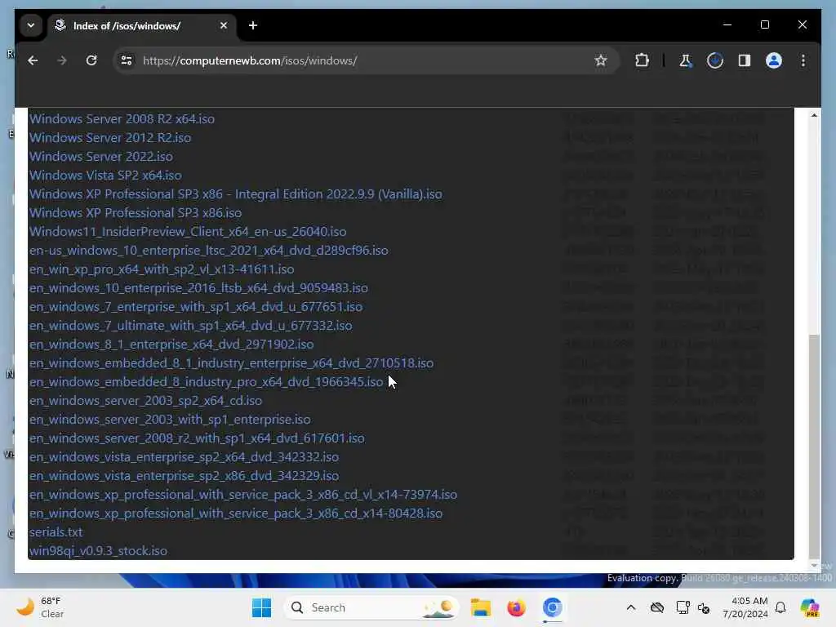Screen dimensions: 836x627
Task: Open the browser side panel
Action: click(745, 60)
